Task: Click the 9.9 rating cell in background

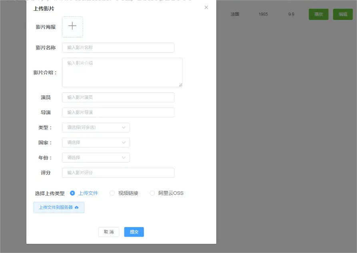Action: pos(291,14)
